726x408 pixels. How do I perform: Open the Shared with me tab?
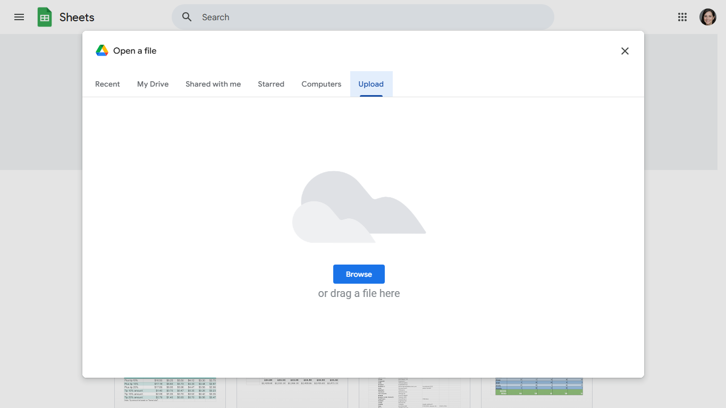tap(213, 83)
